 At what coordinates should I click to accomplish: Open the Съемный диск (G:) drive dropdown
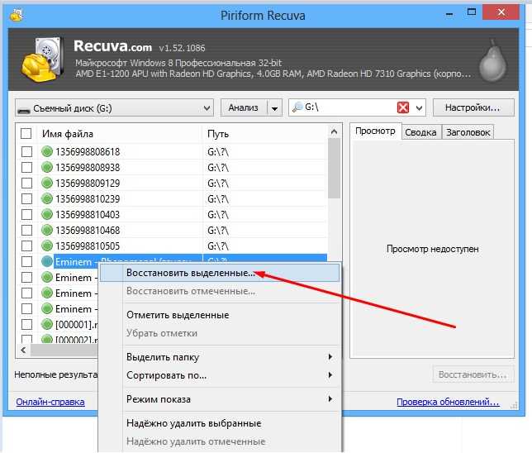point(114,108)
